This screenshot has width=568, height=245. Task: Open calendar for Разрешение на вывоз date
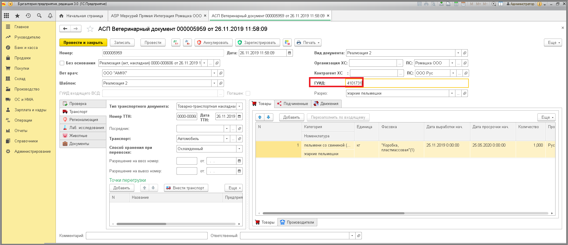click(239, 171)
